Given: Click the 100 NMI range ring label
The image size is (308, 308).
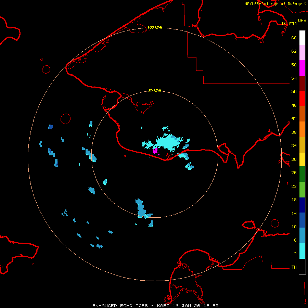Looking at the screenshot, I should coord(155,27).
